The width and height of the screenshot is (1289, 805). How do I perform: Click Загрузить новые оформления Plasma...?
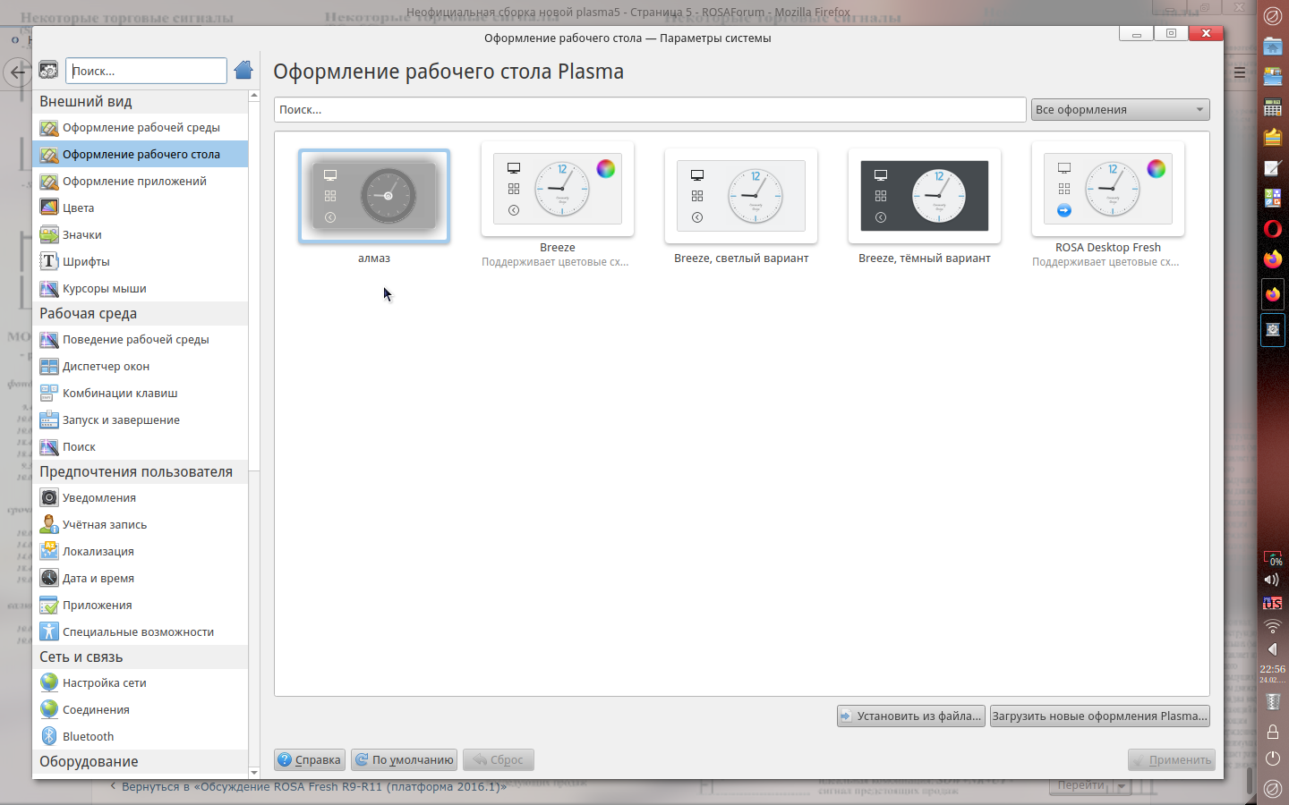point(1100,716)
